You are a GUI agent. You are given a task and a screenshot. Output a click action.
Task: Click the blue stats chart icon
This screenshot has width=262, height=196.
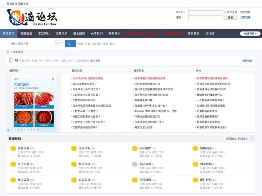pyautogui.click(x=16, y=60)
